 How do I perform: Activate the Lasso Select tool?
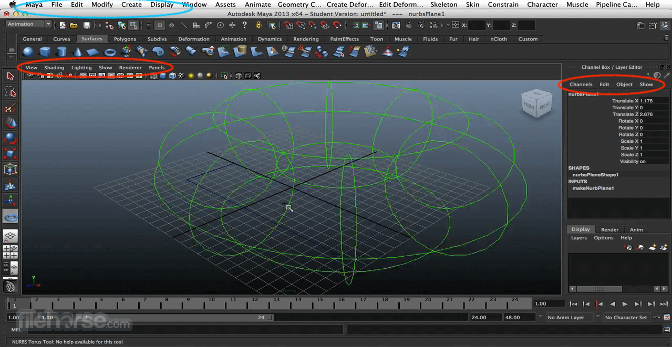(x=10, y=92)
